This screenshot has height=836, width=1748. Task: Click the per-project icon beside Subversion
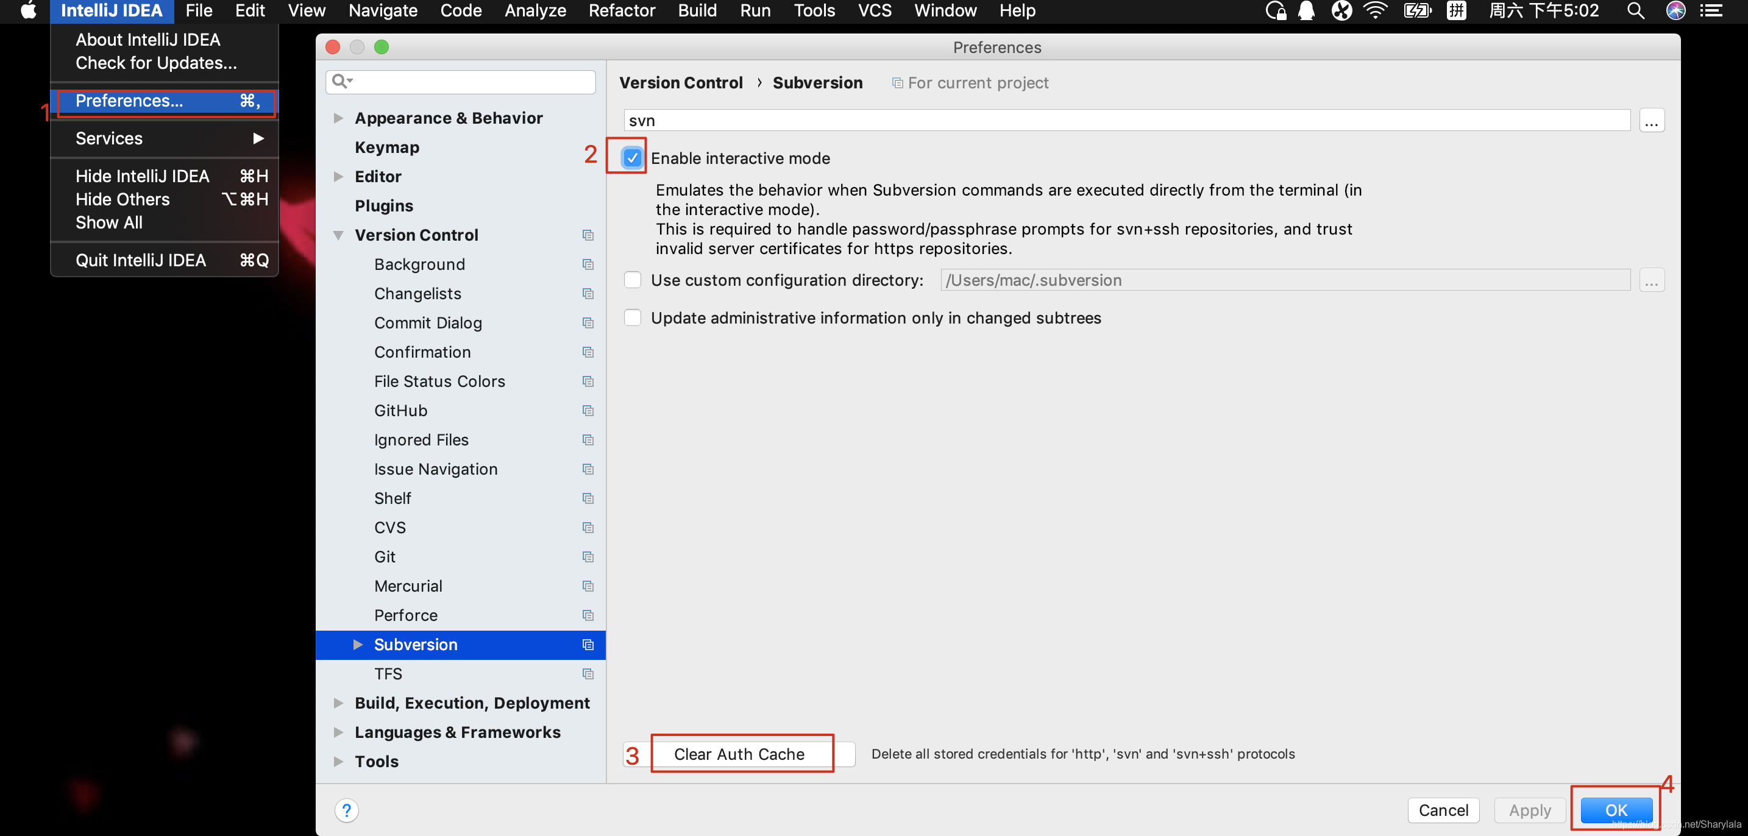click(588, 644)
